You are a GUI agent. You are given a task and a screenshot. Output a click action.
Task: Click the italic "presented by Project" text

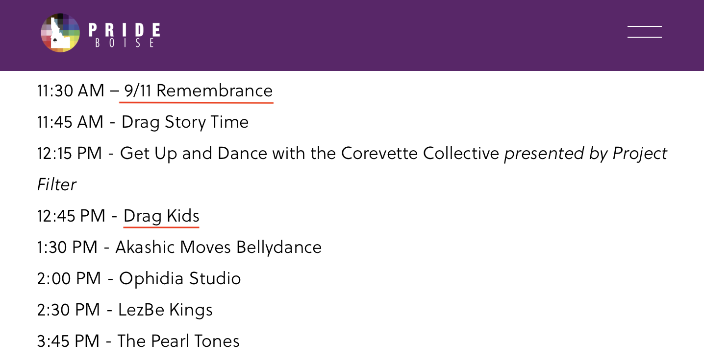click(x=586, y=154)
